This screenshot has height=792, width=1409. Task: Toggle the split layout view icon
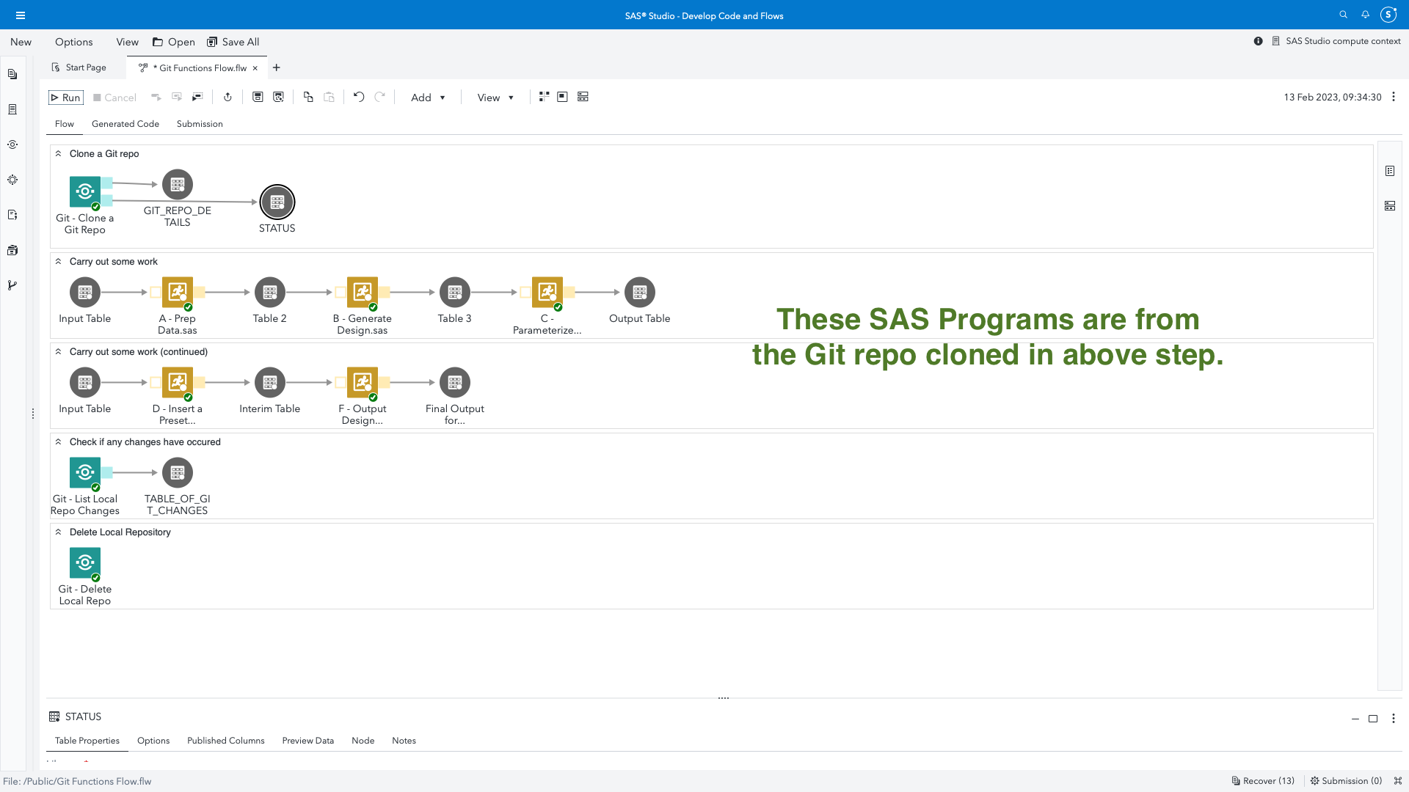coord(583,96)
